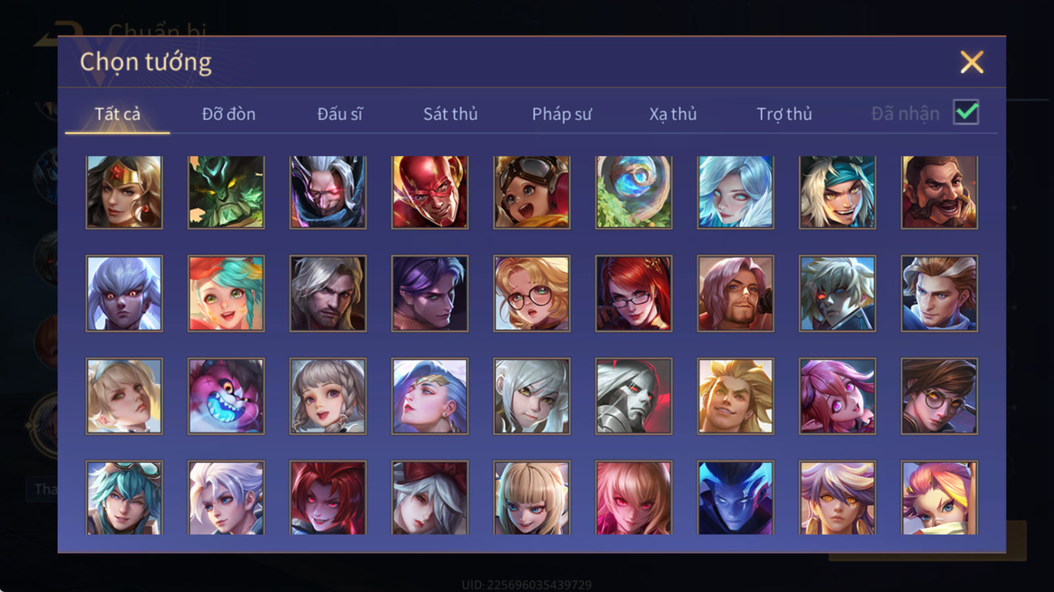
Task: Show the Xạ thủ hero category
Action: pos(673,114)
